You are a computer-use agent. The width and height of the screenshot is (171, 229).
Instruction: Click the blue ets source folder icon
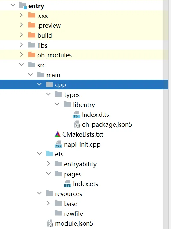click(50, 154)
